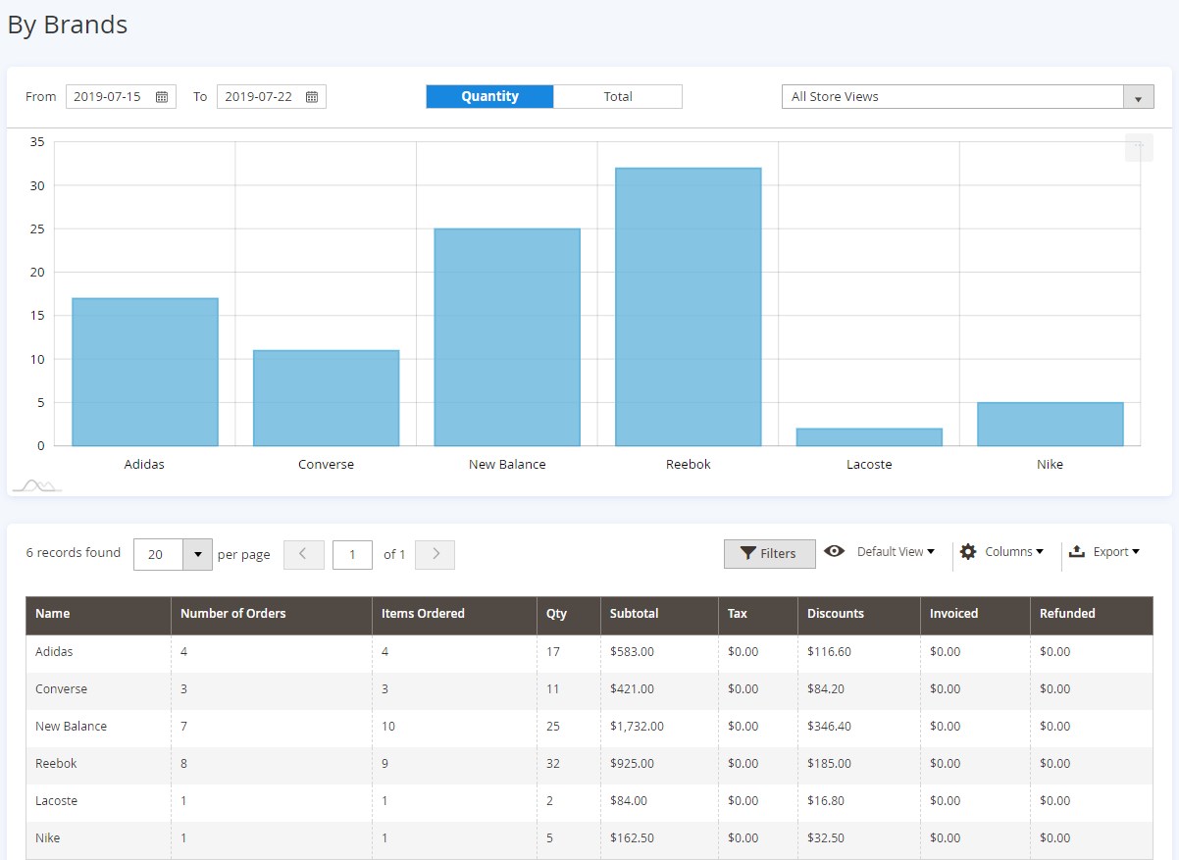This screenshot has width=1179, height=860.
Task: Click the New Balance row in table
Action: click(72, 727)
